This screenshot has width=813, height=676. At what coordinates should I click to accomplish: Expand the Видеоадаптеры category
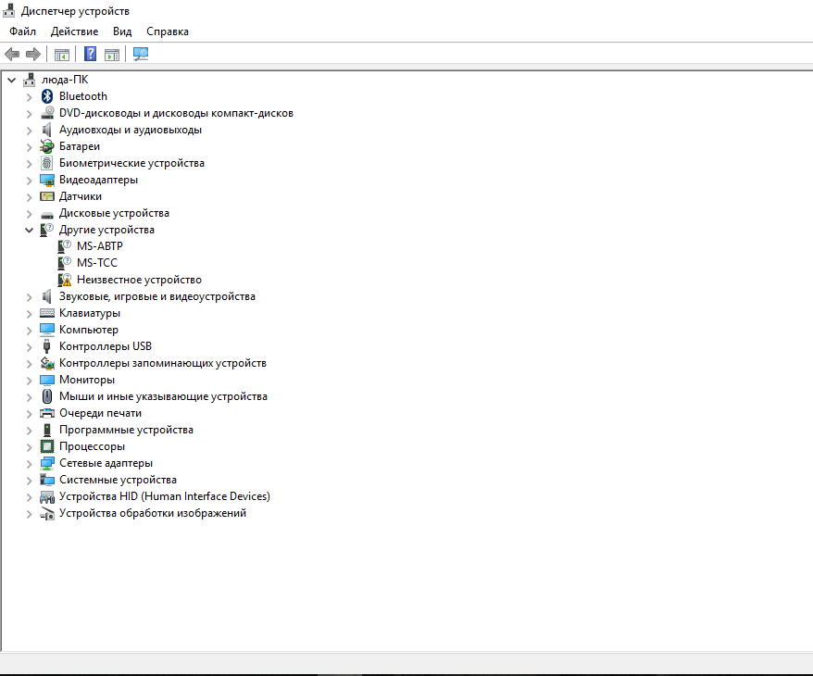30,180
